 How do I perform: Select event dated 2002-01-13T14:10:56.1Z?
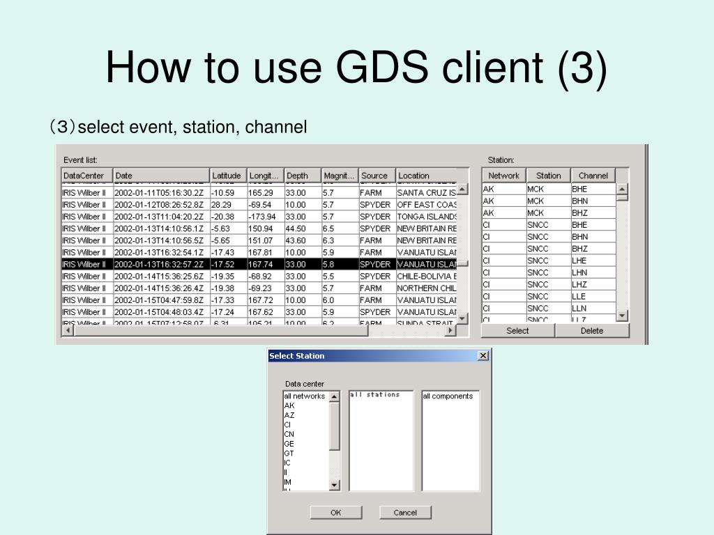[x=259, y=228]
